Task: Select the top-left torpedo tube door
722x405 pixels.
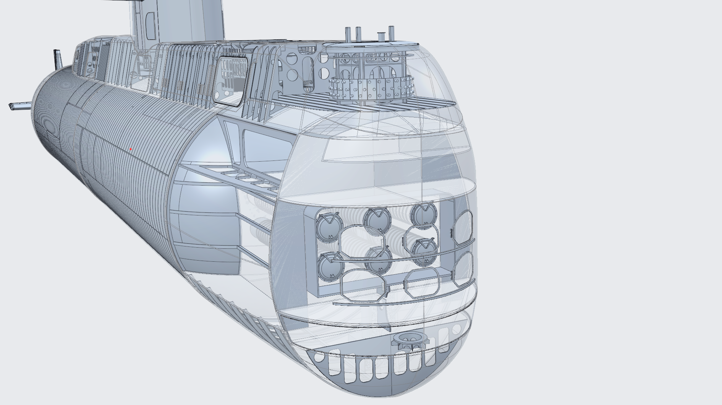Action: [x=328, y=229]
